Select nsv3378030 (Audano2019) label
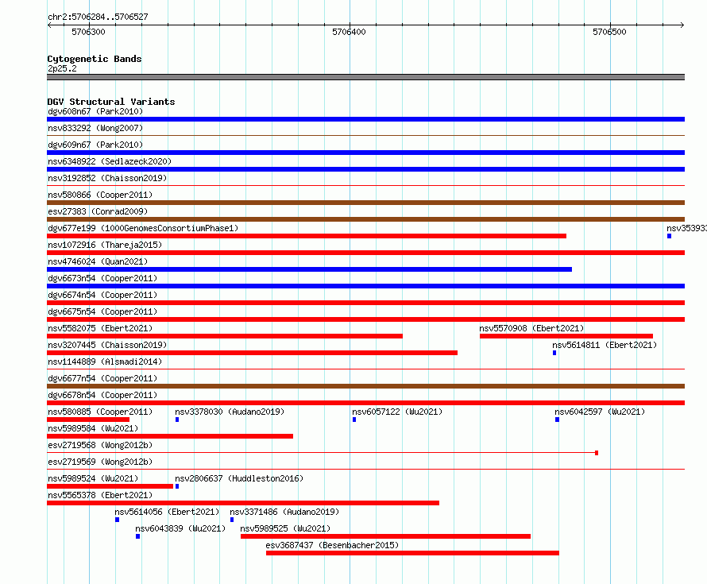 (230, 412)
